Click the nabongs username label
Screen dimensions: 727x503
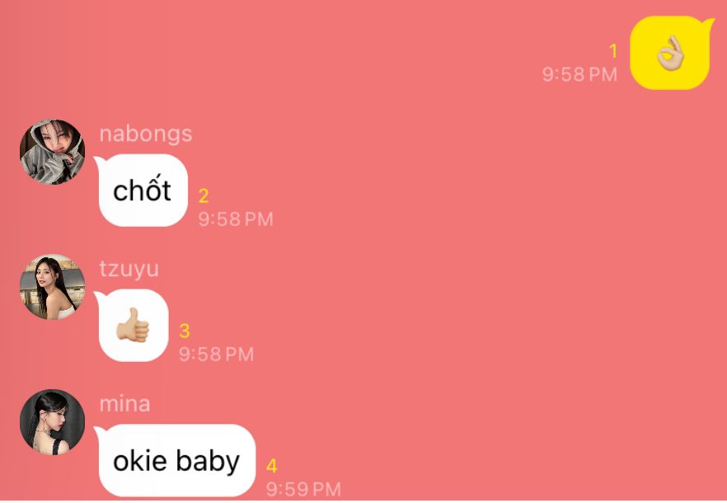point(146,134)
